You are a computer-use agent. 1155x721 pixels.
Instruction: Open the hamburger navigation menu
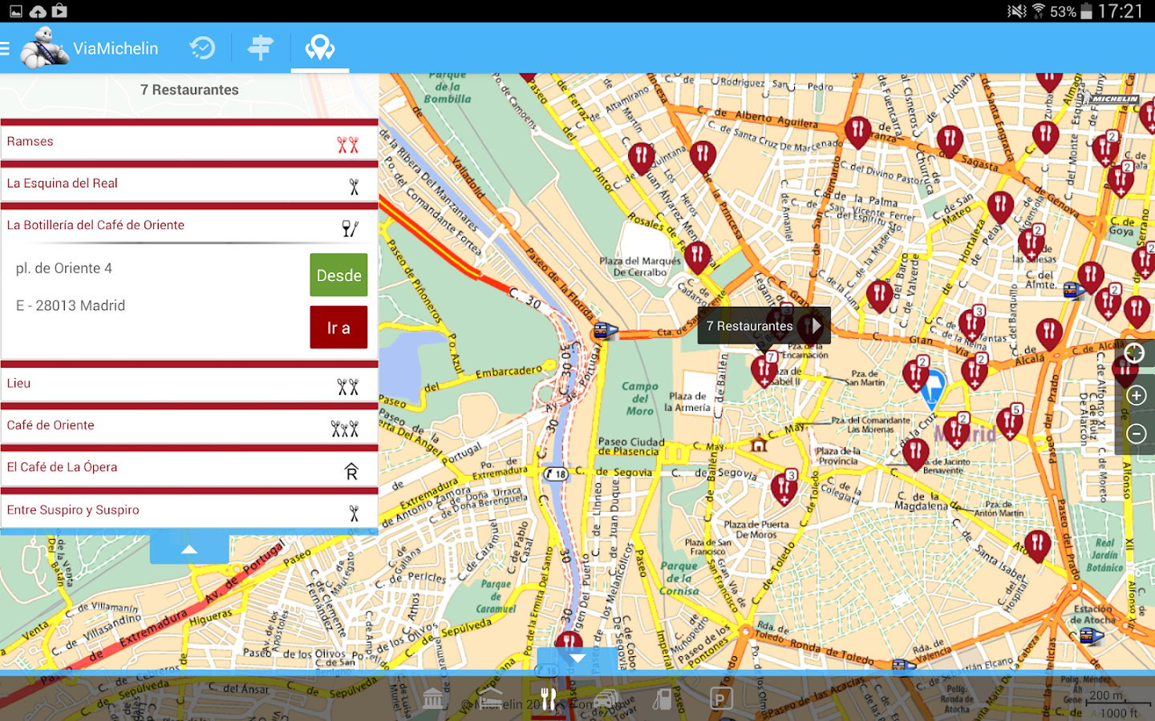5,49
